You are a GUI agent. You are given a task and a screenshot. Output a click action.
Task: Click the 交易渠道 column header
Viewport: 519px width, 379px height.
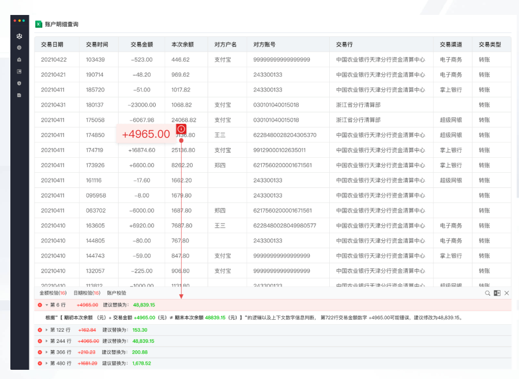click(451, 45)
